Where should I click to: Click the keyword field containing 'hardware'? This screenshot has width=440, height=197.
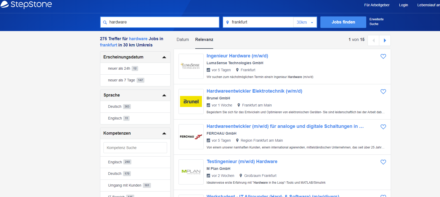[160, 22]
